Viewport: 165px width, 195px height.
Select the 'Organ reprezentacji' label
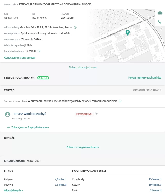147,90
